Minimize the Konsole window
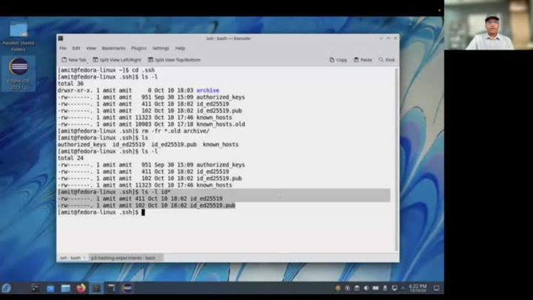 tap(381, 39)
